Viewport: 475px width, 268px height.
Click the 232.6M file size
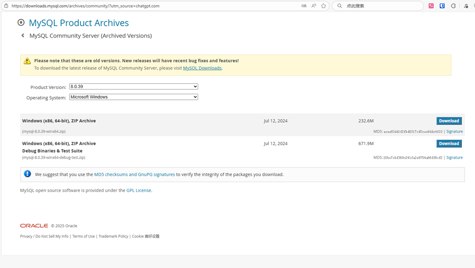[366, 121]
